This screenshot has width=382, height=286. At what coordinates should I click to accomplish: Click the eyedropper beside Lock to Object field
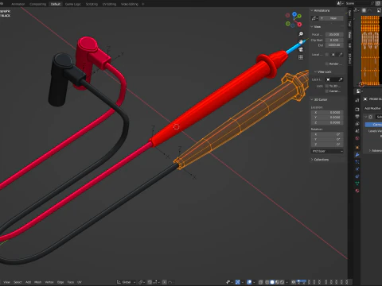click(341, 79)
